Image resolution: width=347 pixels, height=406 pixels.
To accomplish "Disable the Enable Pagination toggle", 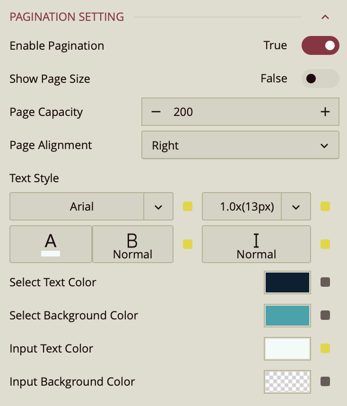I will tap(320, 45).
